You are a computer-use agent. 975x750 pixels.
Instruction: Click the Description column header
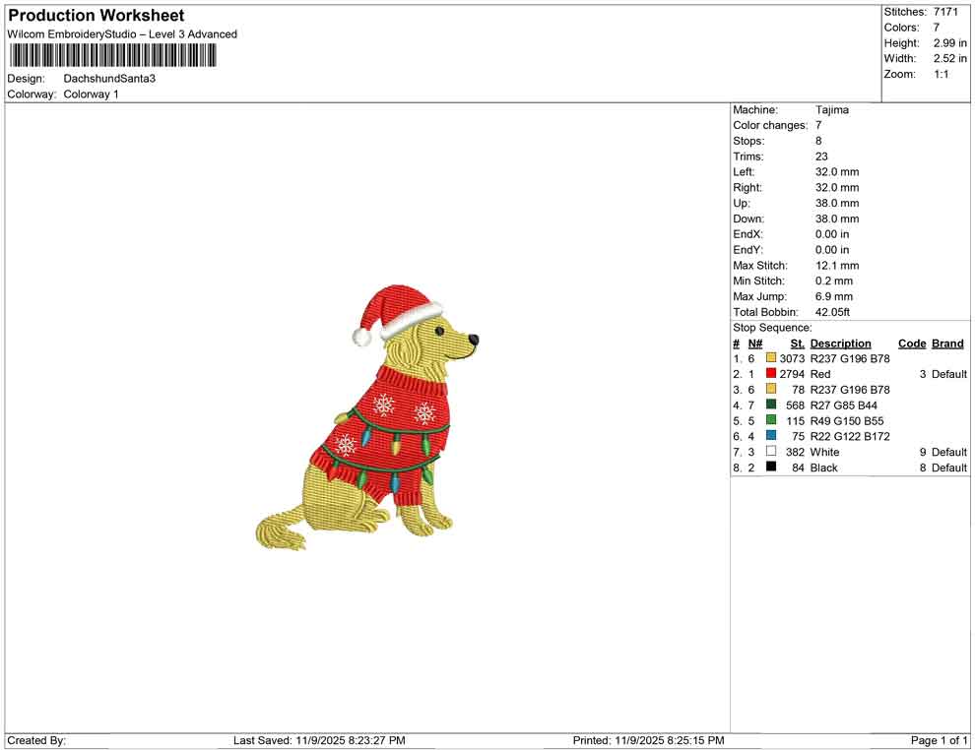click(x=839, y=343)
